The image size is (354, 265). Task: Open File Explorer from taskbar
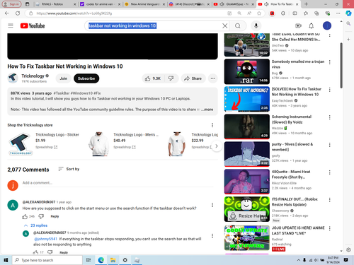[113, 260]
